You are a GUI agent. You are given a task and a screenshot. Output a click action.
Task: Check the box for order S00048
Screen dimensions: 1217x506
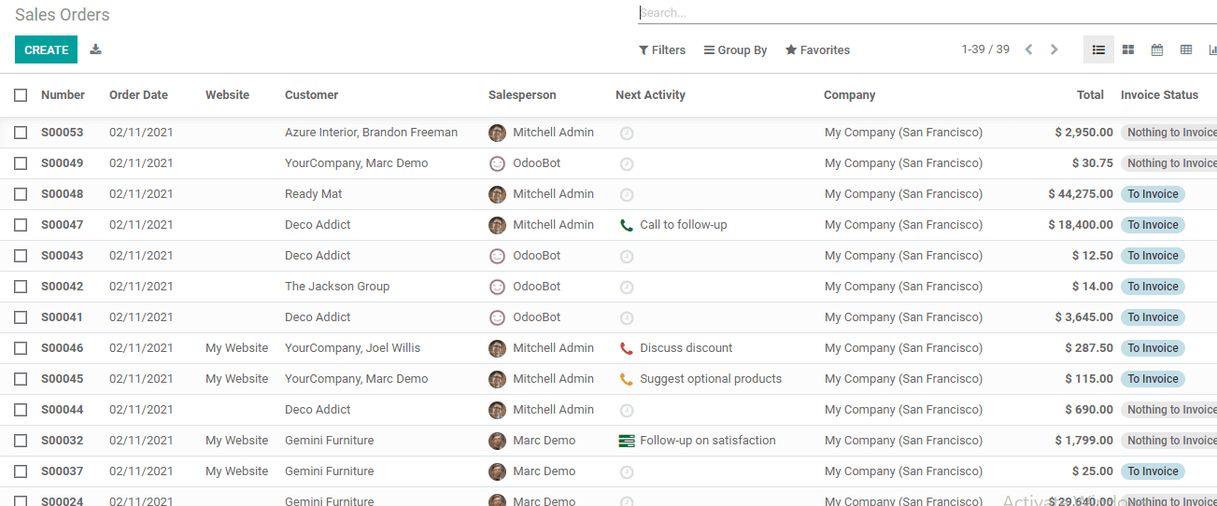21,194
